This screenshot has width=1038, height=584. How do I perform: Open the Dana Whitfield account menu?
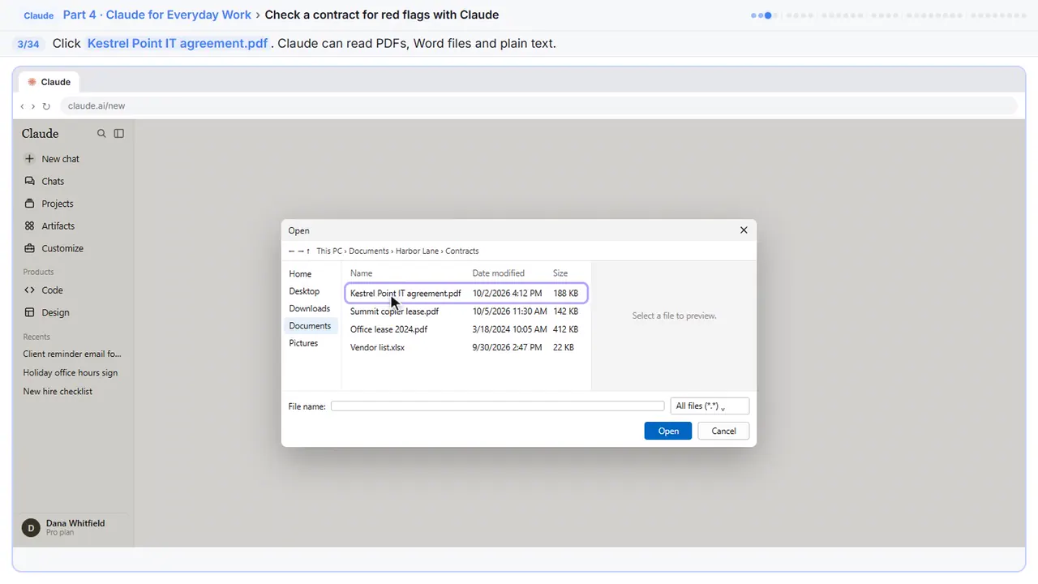pos(75,527)
